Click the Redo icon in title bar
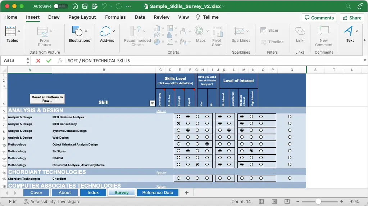Viewport: 368px width, 206px height. 119,6
